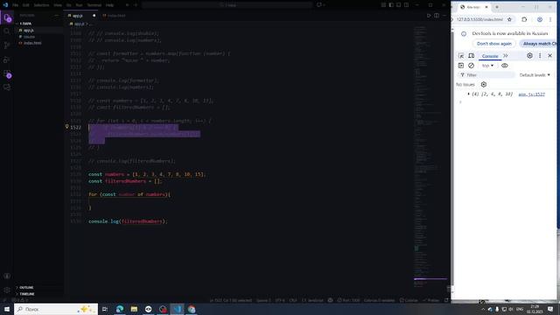560x315 pixels.
Task: Click the Inspect element icon in DevTools
Action: [461, 56]
